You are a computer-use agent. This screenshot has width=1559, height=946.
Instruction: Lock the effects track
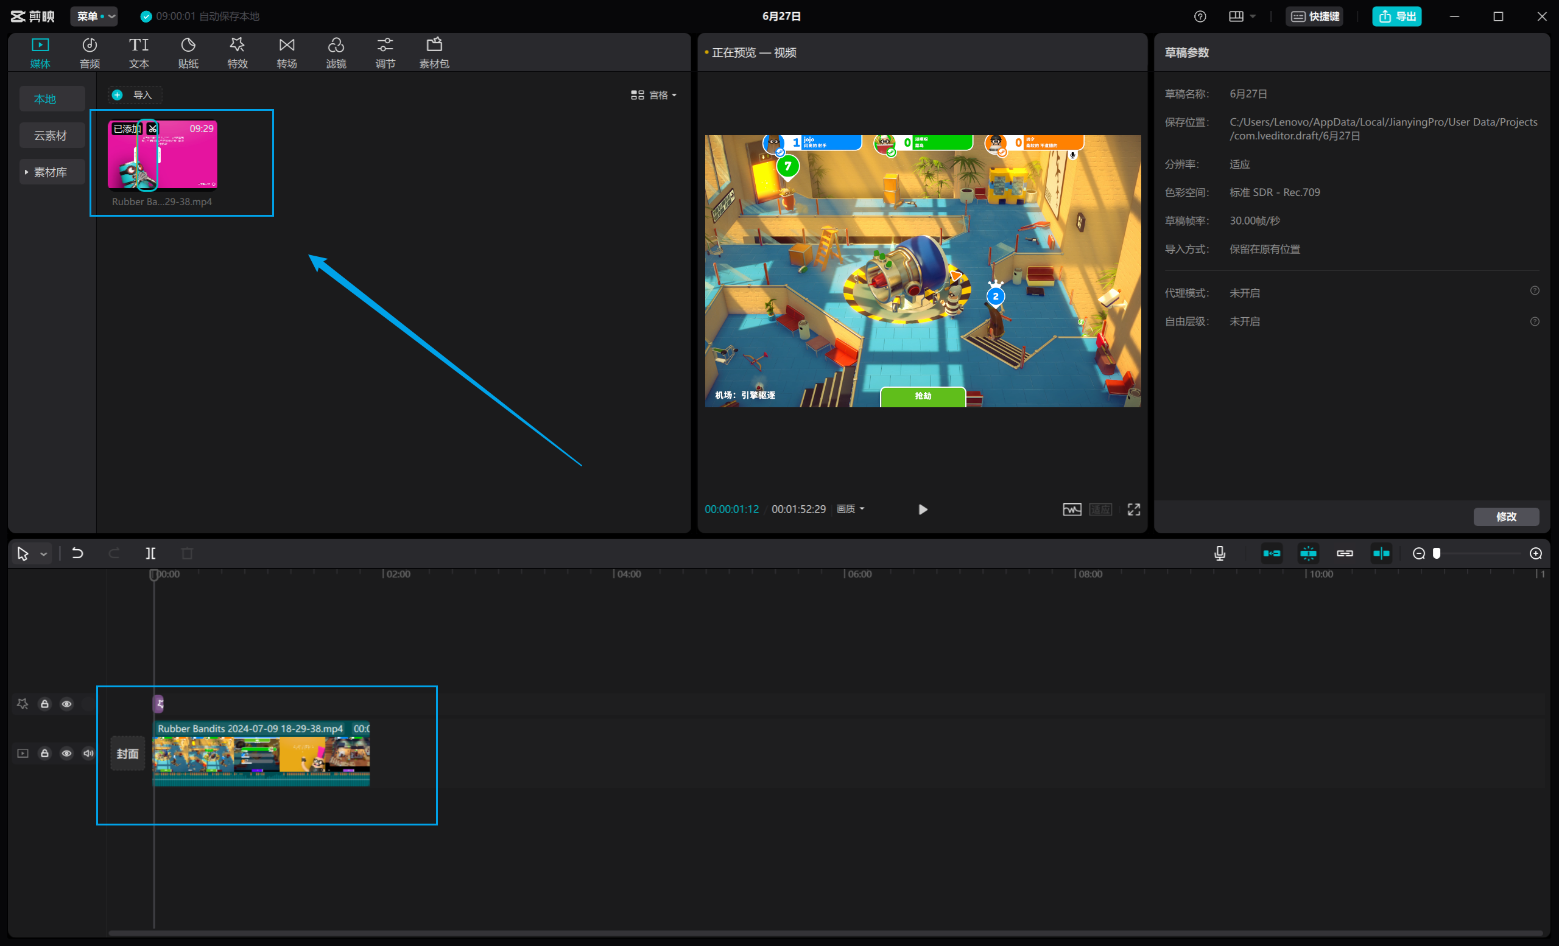[x=44, y=704]
